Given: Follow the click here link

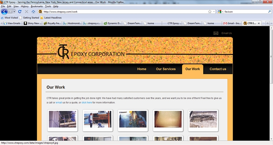Looking at the screenshot, I should click(x=87, y=102).
